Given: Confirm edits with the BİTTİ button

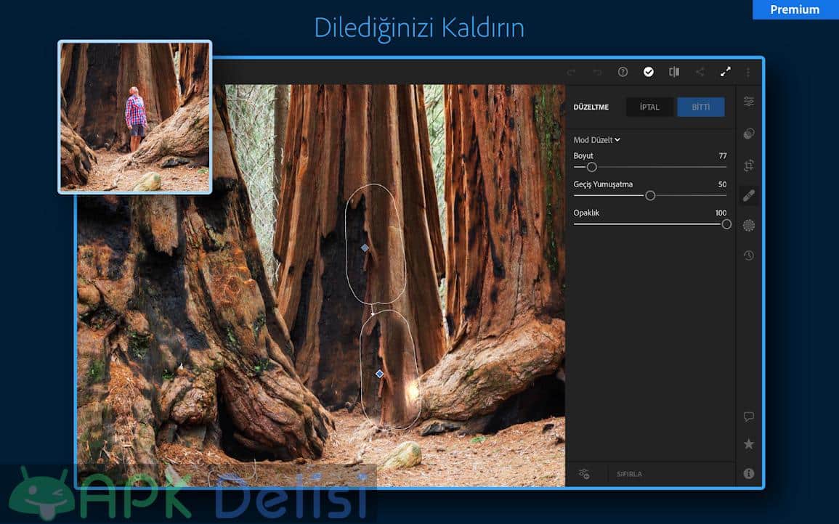Looking at the screenshot, I should (x=700, y=107).
